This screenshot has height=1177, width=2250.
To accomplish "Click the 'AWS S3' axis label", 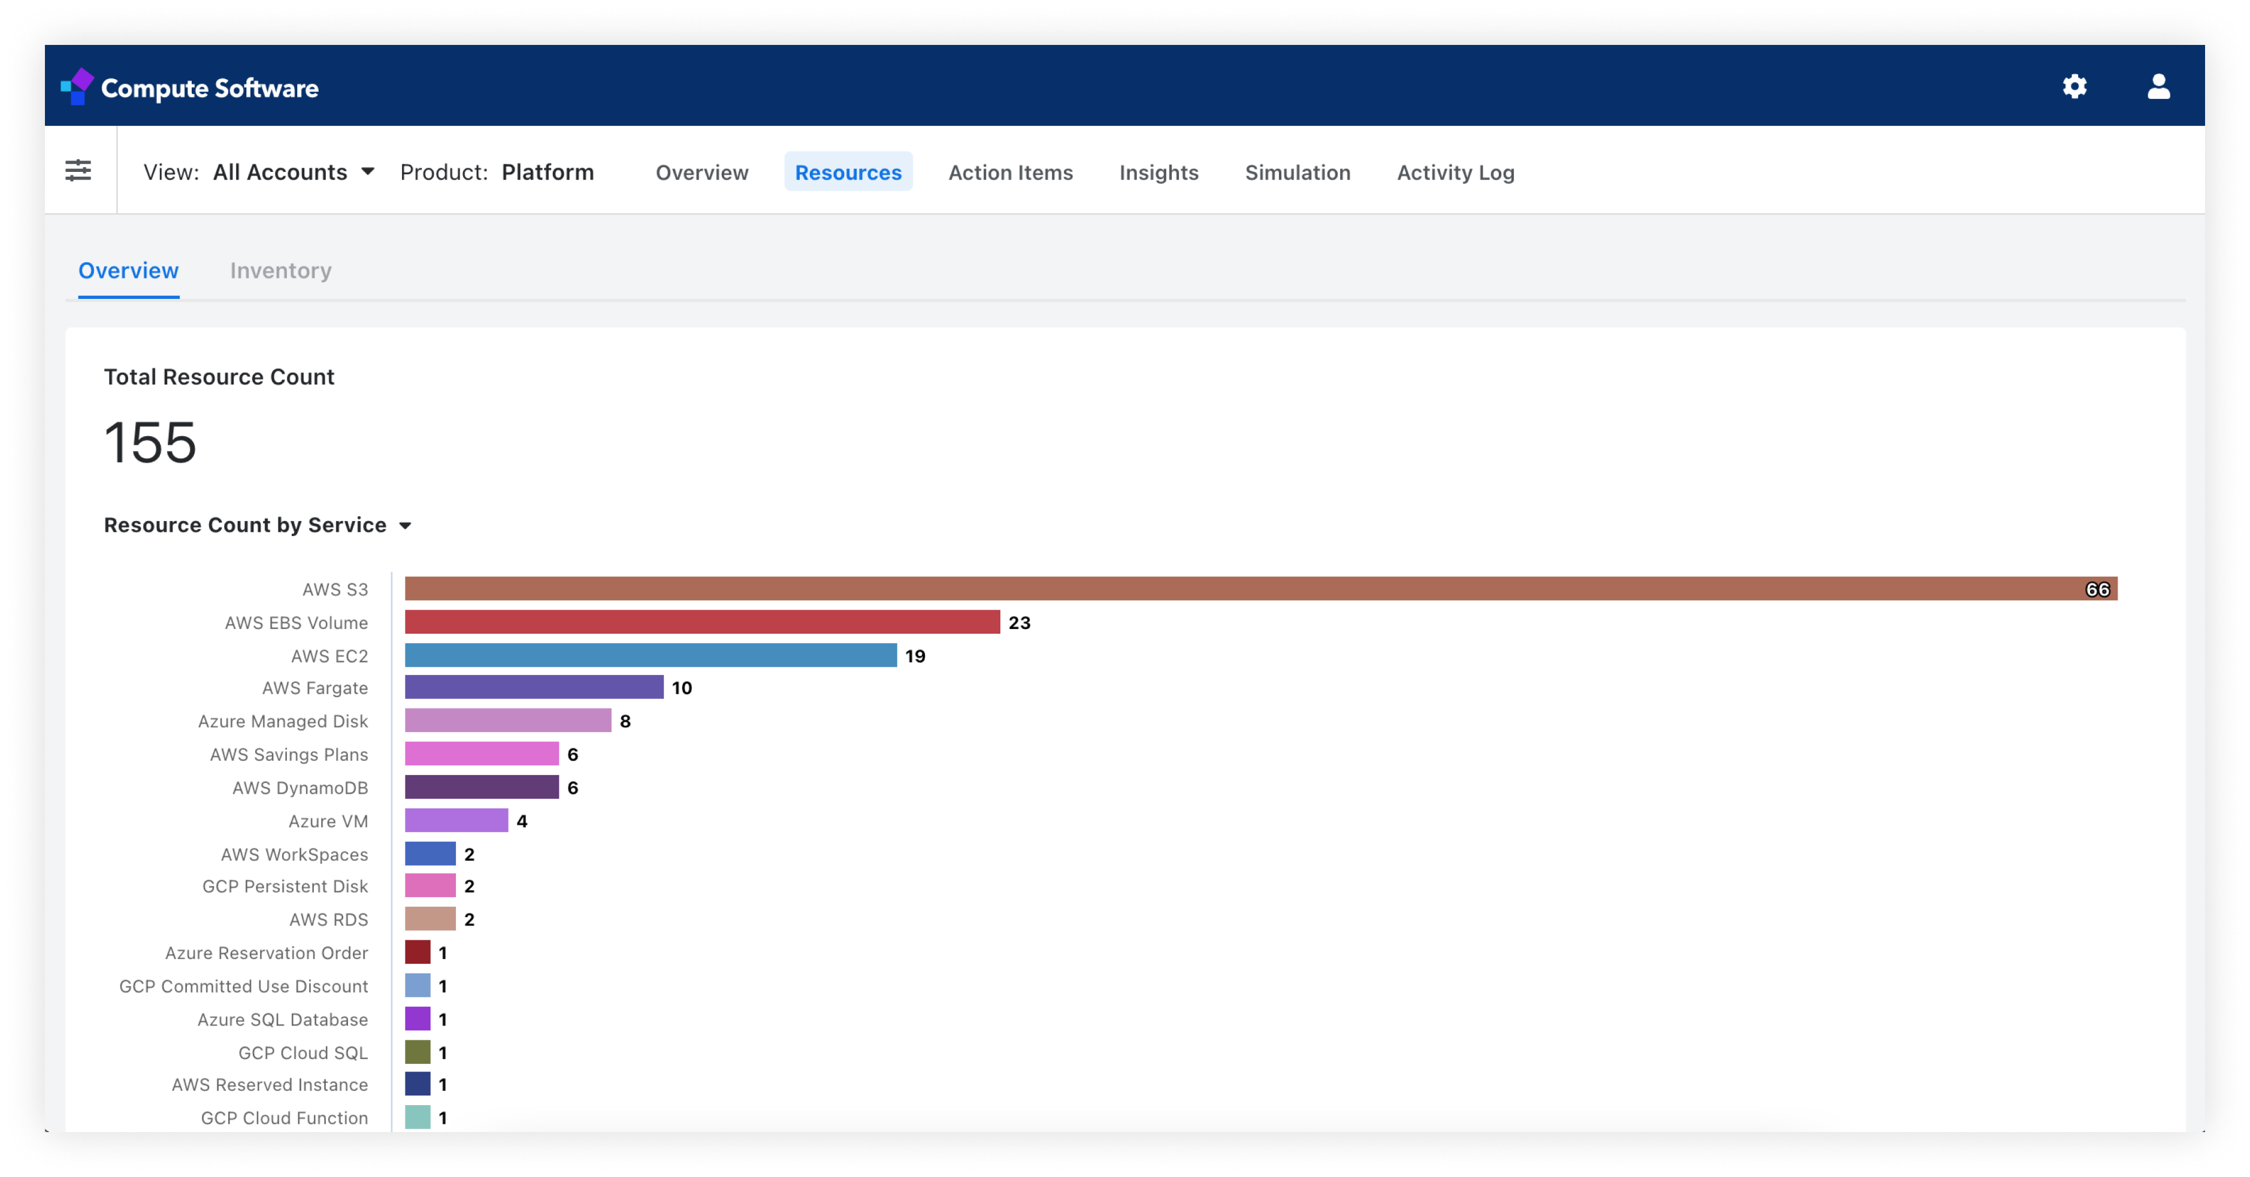I will click(335, 589).
